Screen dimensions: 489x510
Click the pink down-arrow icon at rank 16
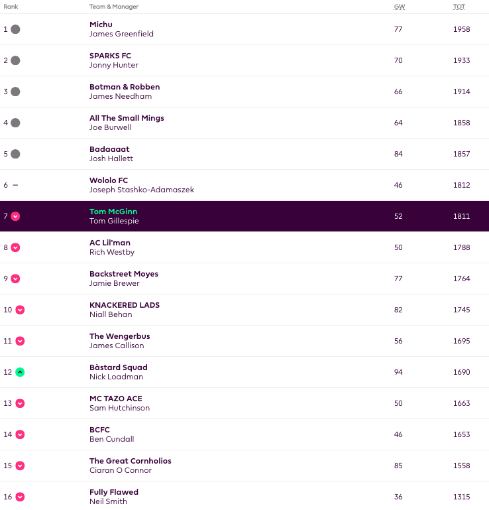click(20, 497)
